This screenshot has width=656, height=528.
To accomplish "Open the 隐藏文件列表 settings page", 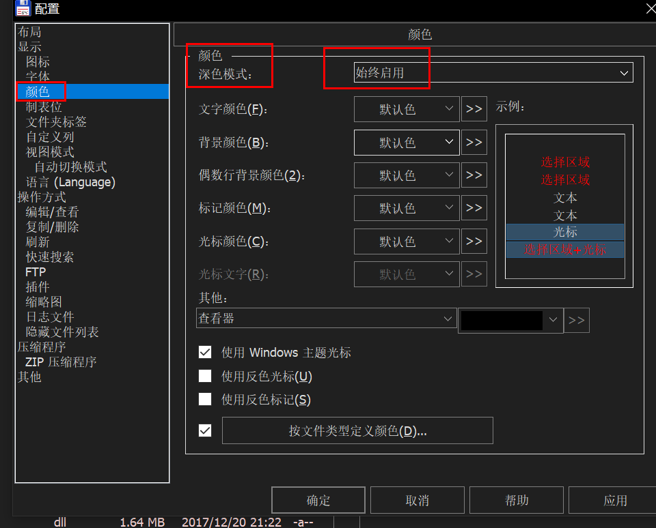I will pos(62,332).
